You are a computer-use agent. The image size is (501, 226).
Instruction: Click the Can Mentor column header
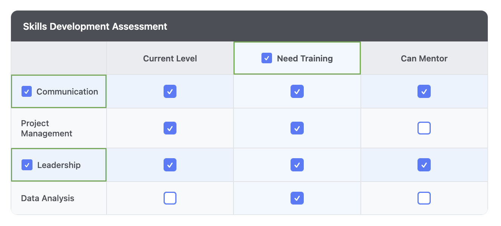pyautogui.click(x=424, y=58)
